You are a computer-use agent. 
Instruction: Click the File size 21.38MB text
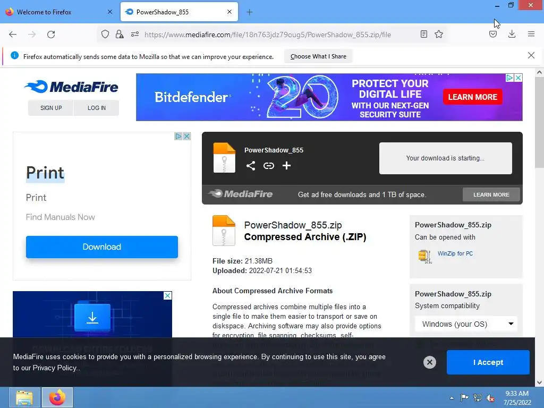click(x=242, y=261)
